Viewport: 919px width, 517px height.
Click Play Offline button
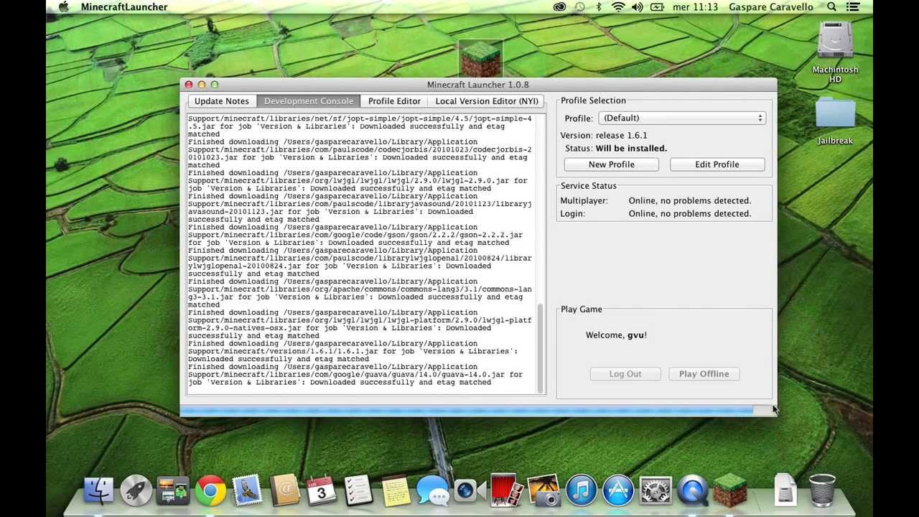(x=704, y=374)
